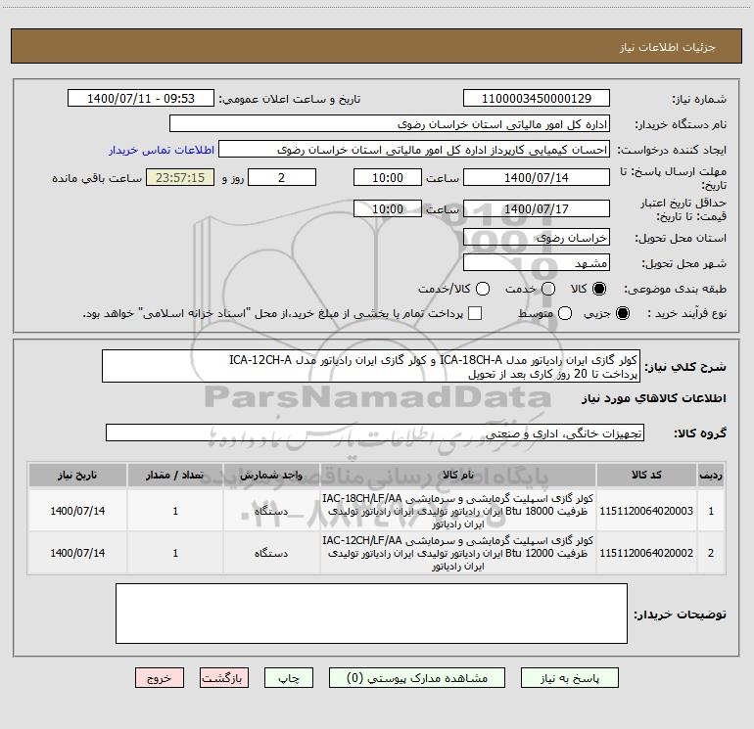The height and width of the screenshot is (729, 754).
Task: Click row 2 unit دستگاه cell
Action: click(271, 553)
